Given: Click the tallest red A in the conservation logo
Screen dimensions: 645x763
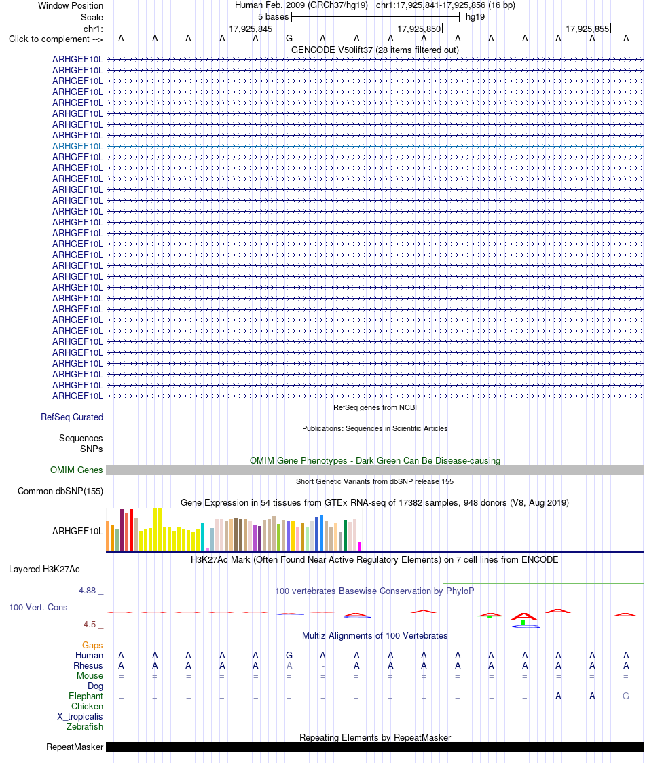Looking at the screenshot, I should click(523, 616).
